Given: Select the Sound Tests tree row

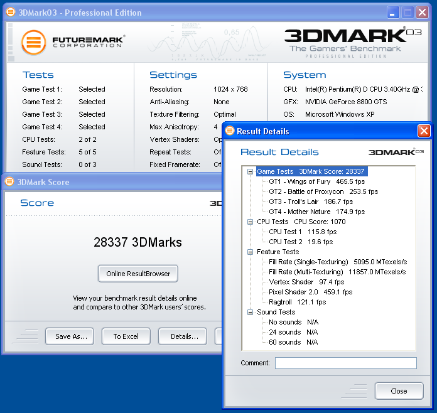Looking at the screenshot, I should (276, 312).
